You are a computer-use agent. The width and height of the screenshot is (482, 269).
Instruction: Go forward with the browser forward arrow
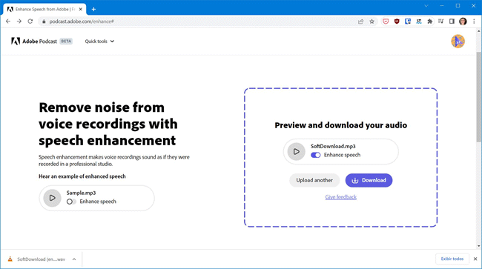19,21
